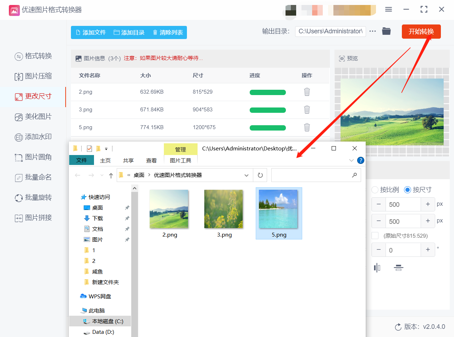Select the 按尺寸 radio option

point(408,190)
